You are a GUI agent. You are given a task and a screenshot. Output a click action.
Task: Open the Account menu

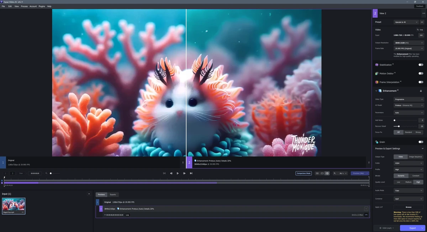point(33,6)
